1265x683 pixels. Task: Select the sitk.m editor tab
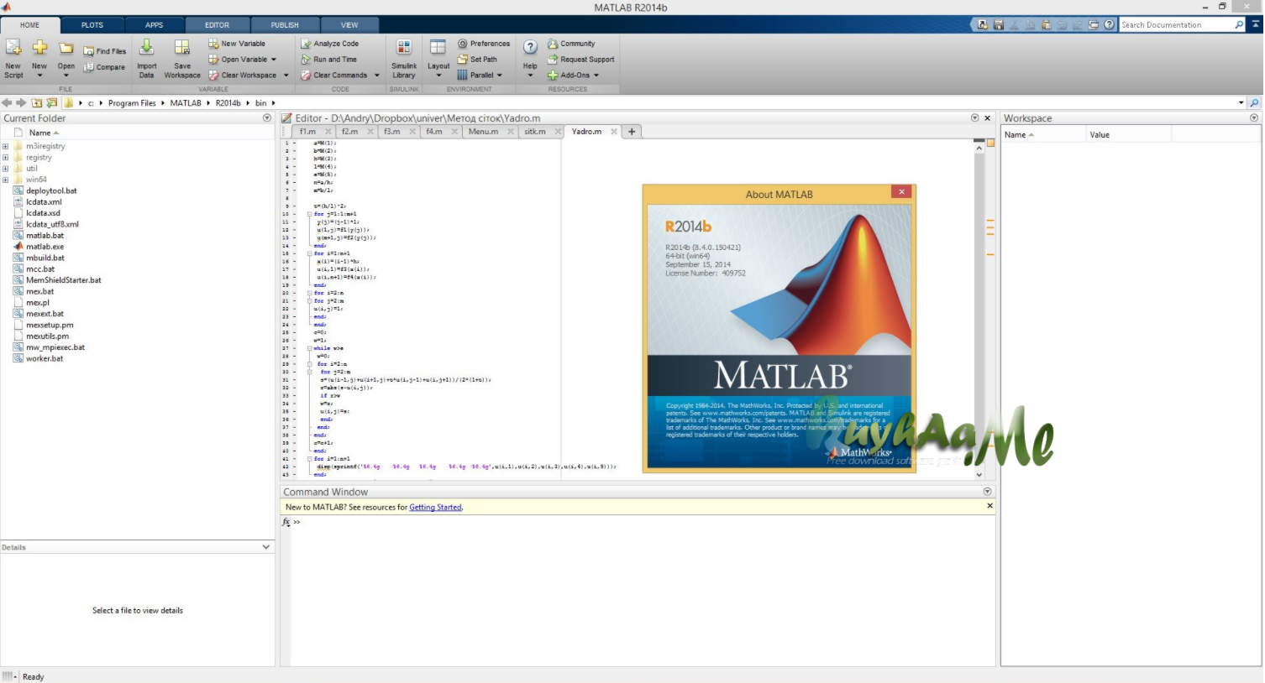(534, 132)
